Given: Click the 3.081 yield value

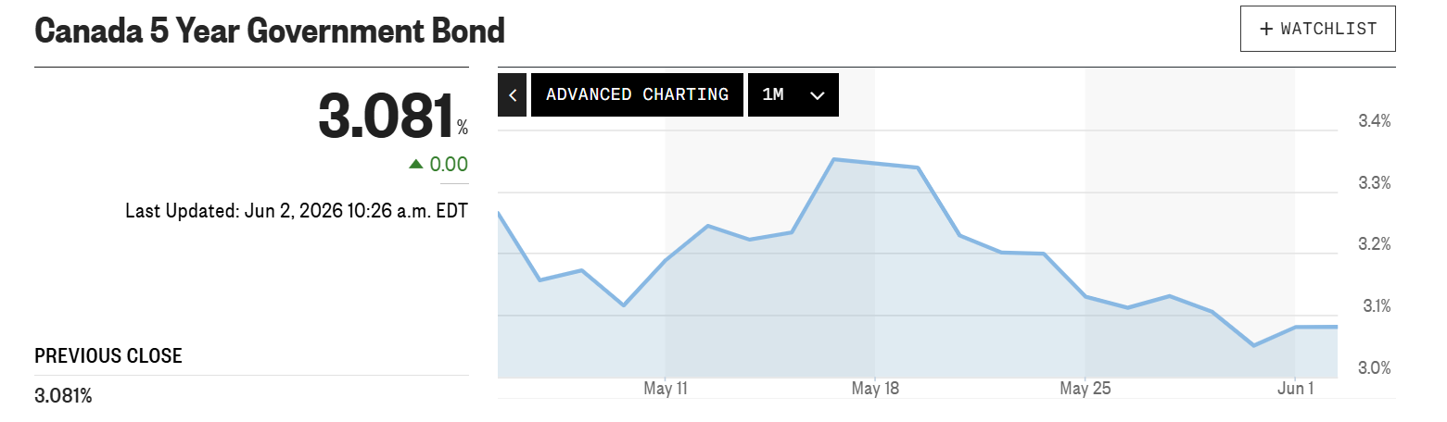Looking at the screenshot, I should pos(387,116).
